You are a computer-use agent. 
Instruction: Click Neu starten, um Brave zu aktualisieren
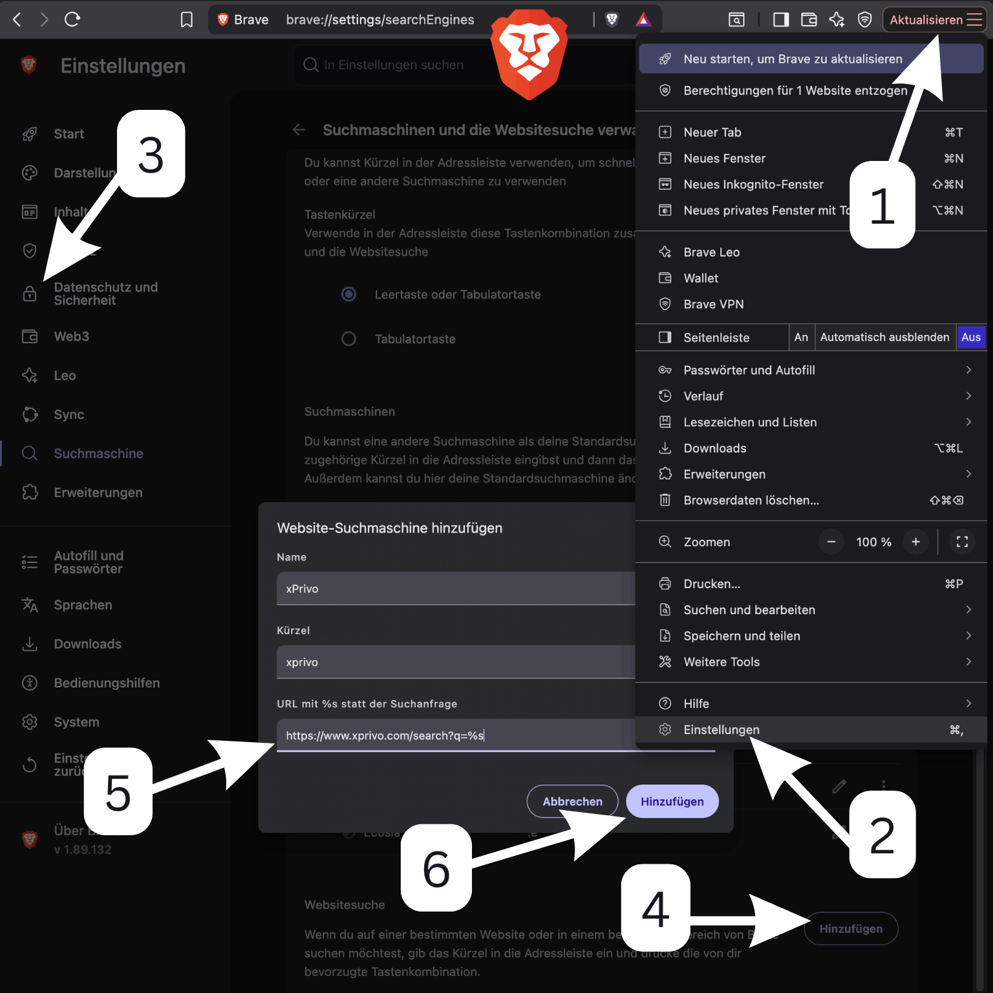pos(811,59)
